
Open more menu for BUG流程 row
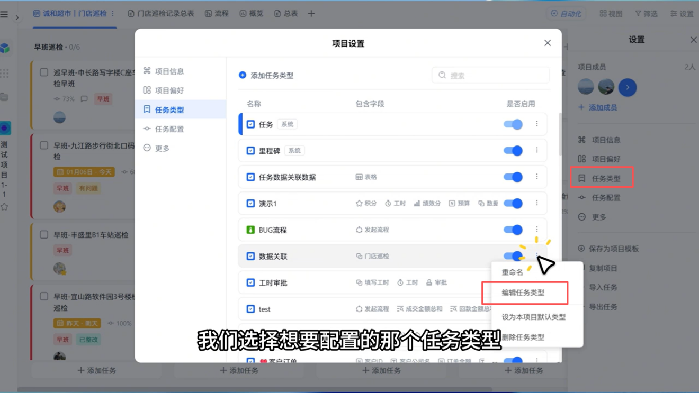coord(536,230)
